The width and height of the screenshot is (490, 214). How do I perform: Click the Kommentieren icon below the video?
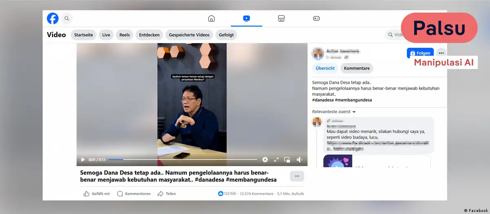pyautogui.click(x=120, y=194)
